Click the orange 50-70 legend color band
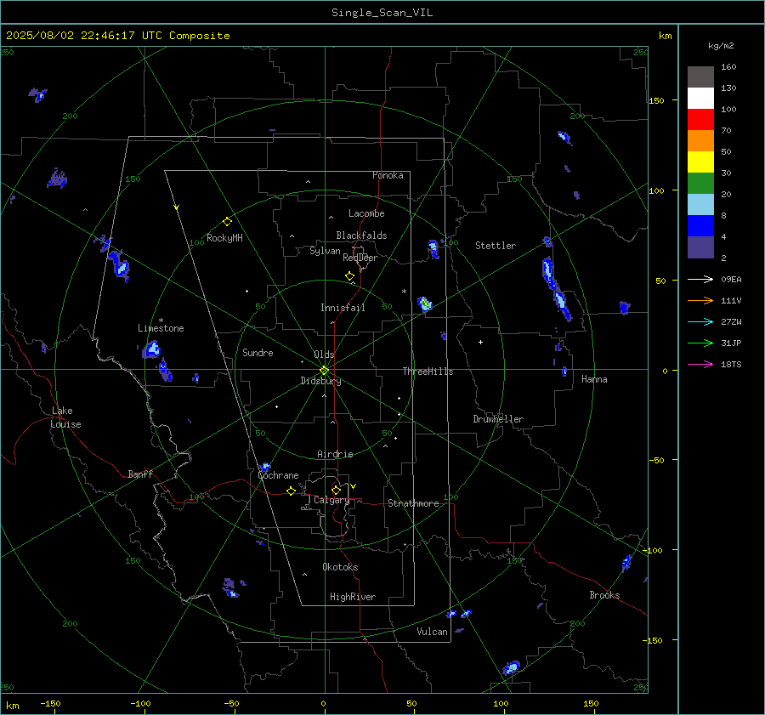765x715 pixels. pos(700,140)
